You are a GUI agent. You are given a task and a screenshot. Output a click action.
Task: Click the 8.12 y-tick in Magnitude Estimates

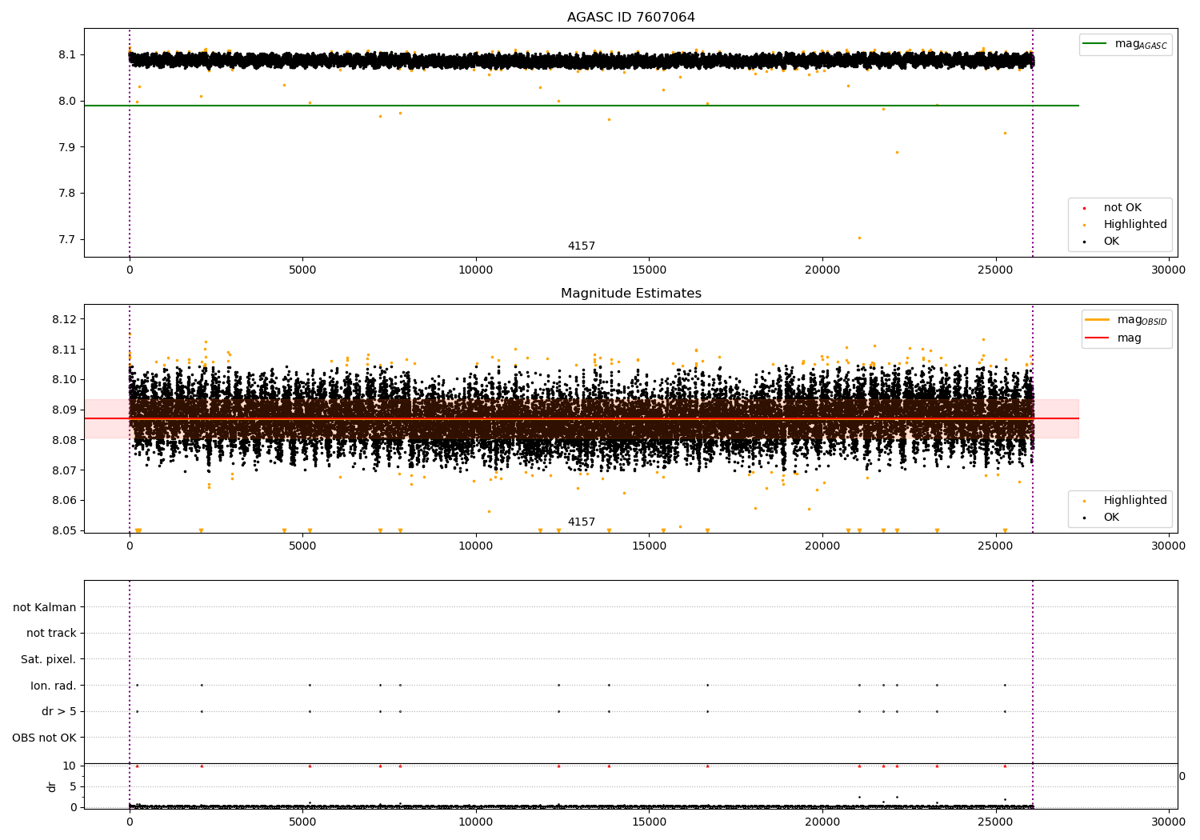[x=65, y=320]
